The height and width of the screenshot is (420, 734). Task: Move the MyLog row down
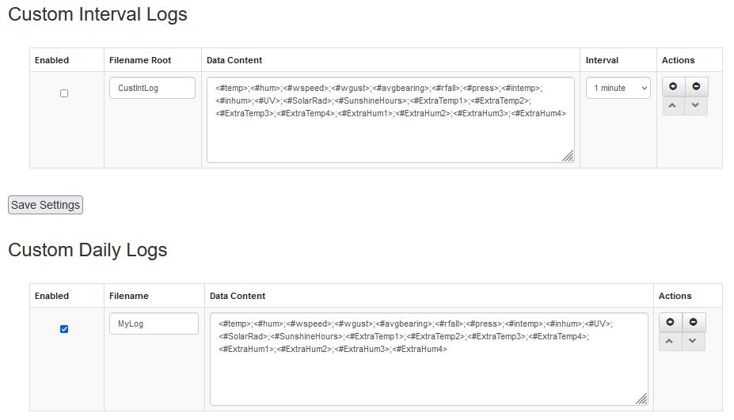coord(693,342)
